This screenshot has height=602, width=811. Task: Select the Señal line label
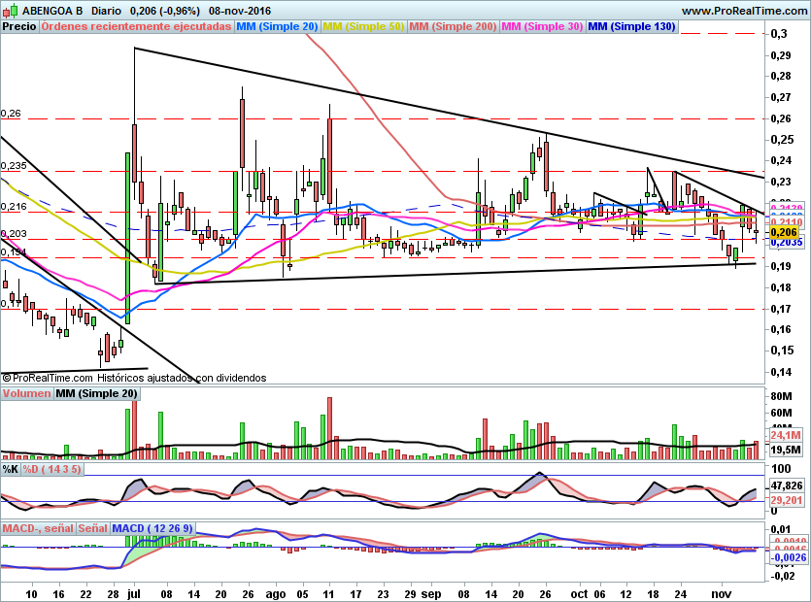(93, 528)
